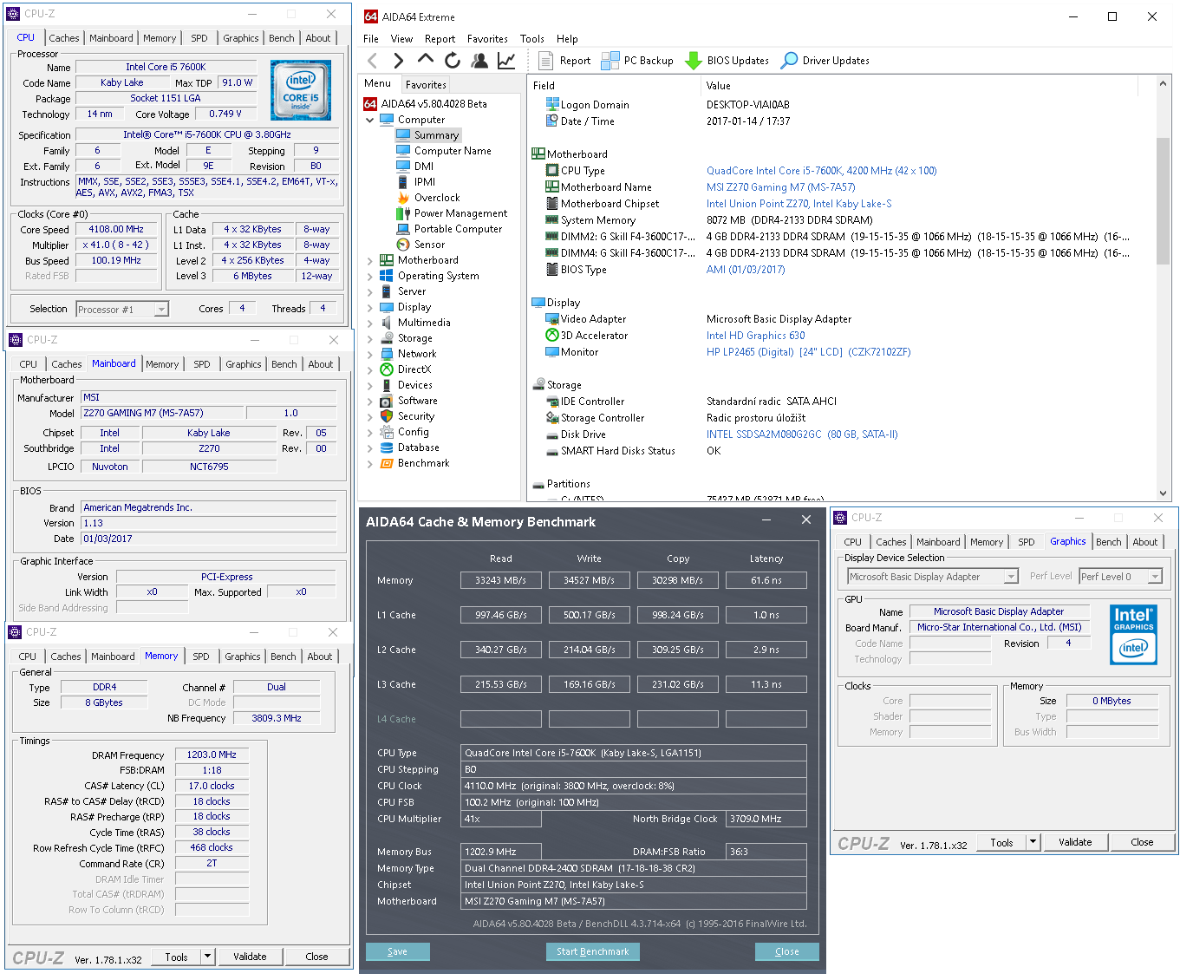Click Validate in Memory CPU-Z window
The width and height of the screenshot is (1180, 980).
250,957
